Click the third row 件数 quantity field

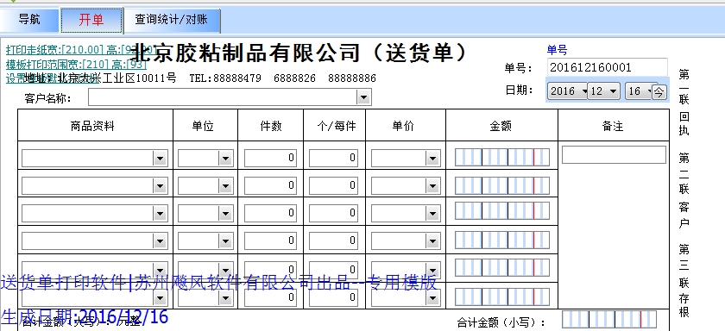tap(270, 213)
